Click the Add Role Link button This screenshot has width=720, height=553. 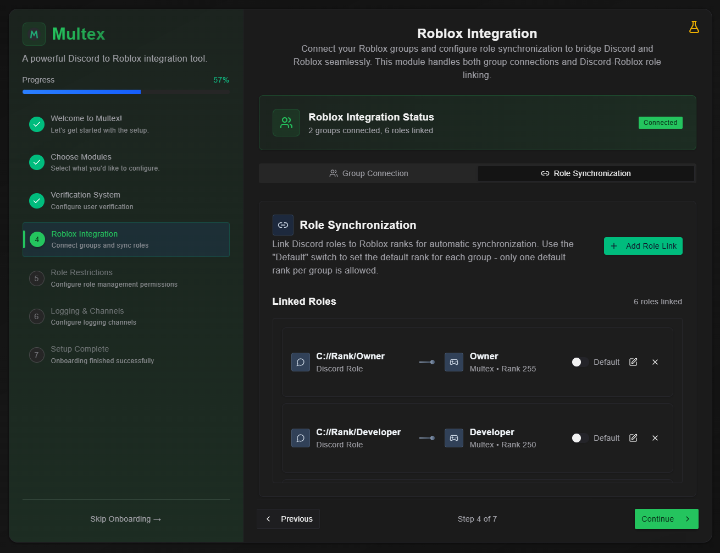click(643, 246)
